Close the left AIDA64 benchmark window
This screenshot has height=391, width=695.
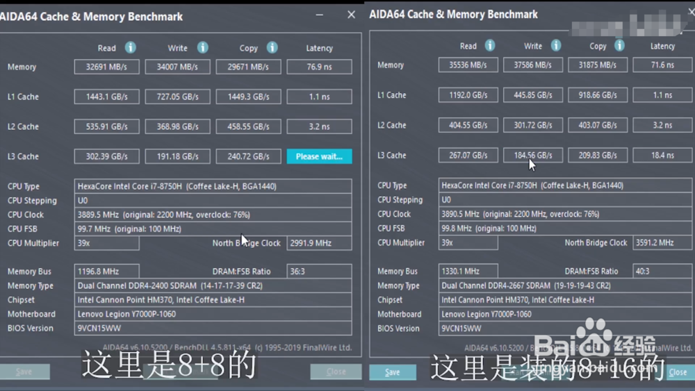click(x=351, y=15)
